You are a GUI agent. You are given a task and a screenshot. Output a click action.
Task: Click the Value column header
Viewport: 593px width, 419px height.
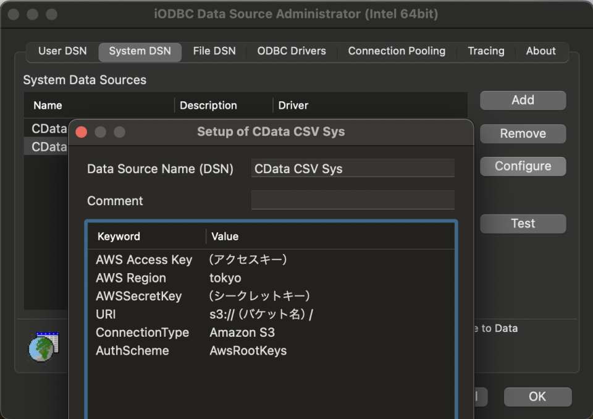point(225,237)
